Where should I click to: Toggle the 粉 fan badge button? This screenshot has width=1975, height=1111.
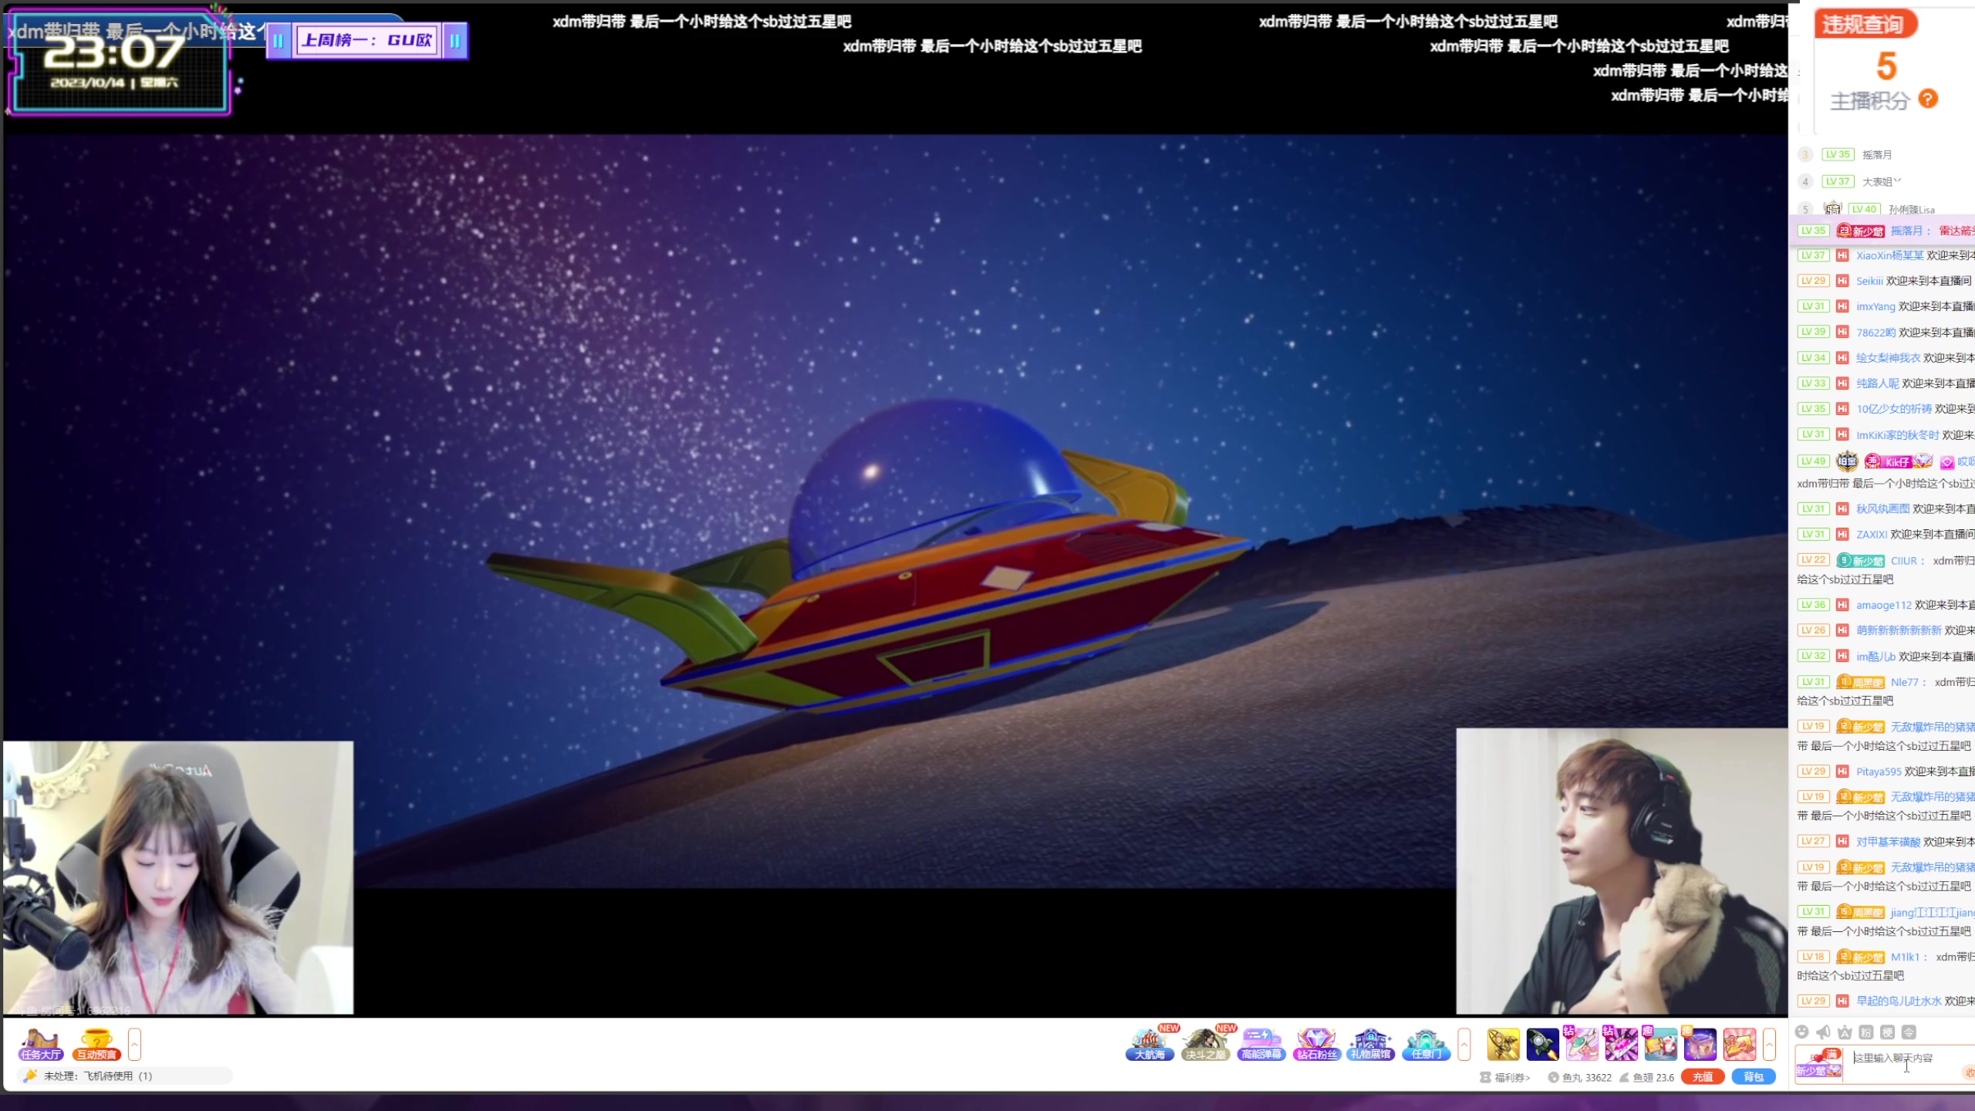tap(1866, 1032)
